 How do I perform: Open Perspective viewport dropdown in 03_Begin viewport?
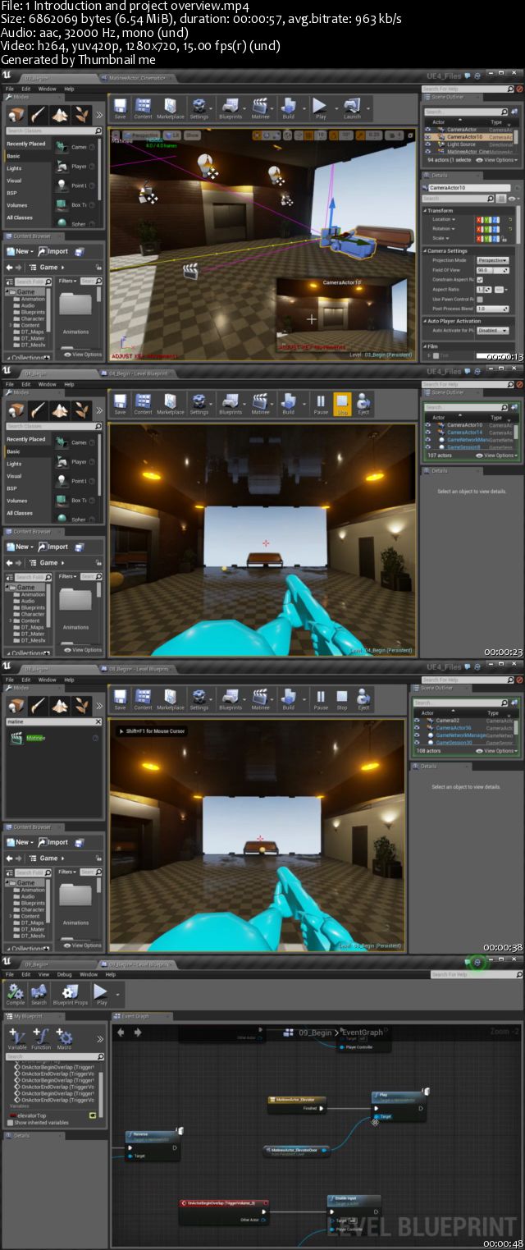(143, 135)
